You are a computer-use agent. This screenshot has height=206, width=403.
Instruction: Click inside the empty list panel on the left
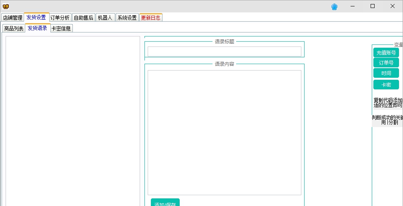72,120
